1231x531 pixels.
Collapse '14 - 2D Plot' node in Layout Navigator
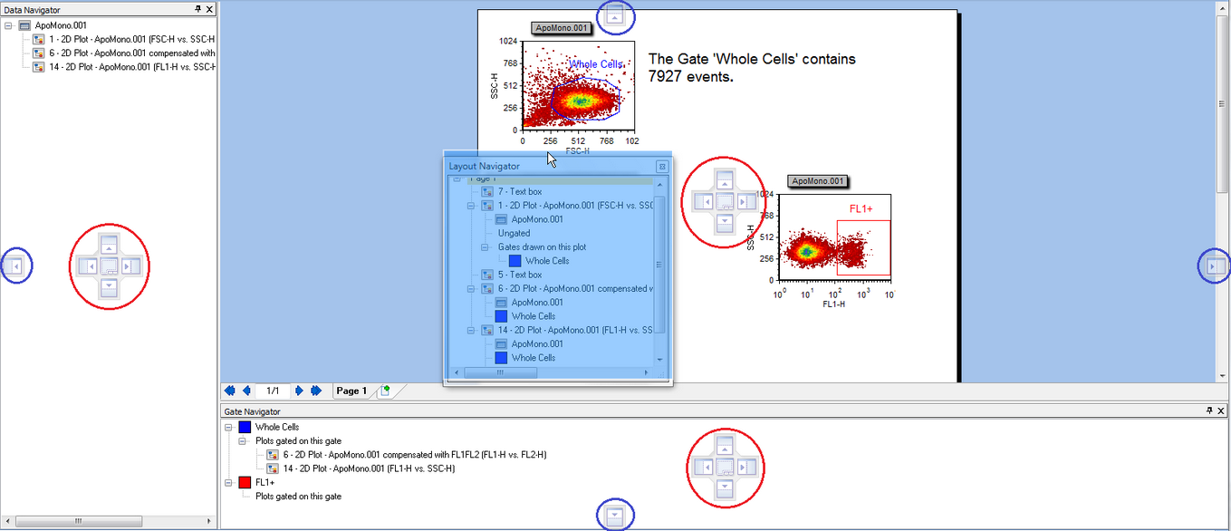(x=471, y=330)
